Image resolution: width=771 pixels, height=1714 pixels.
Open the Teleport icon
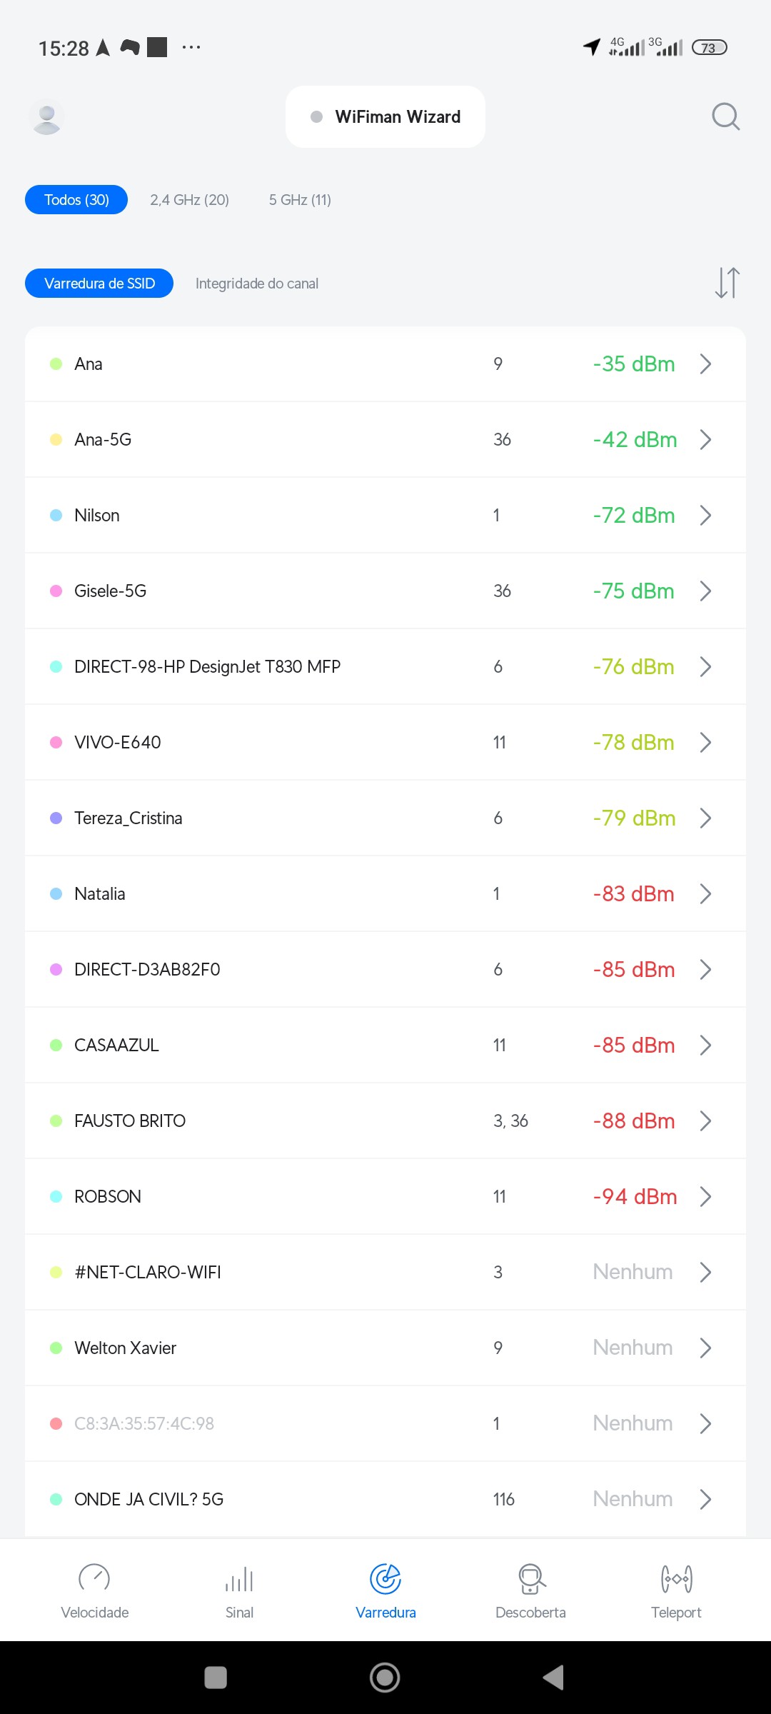point(676,1578)
